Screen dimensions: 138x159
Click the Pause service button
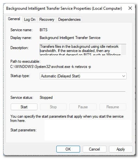click(x=83, y=107)
